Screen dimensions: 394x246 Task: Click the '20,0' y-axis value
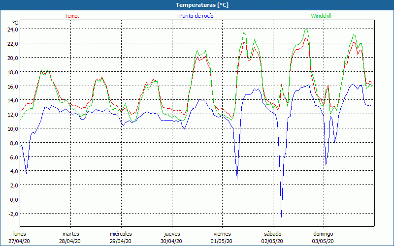13,58
